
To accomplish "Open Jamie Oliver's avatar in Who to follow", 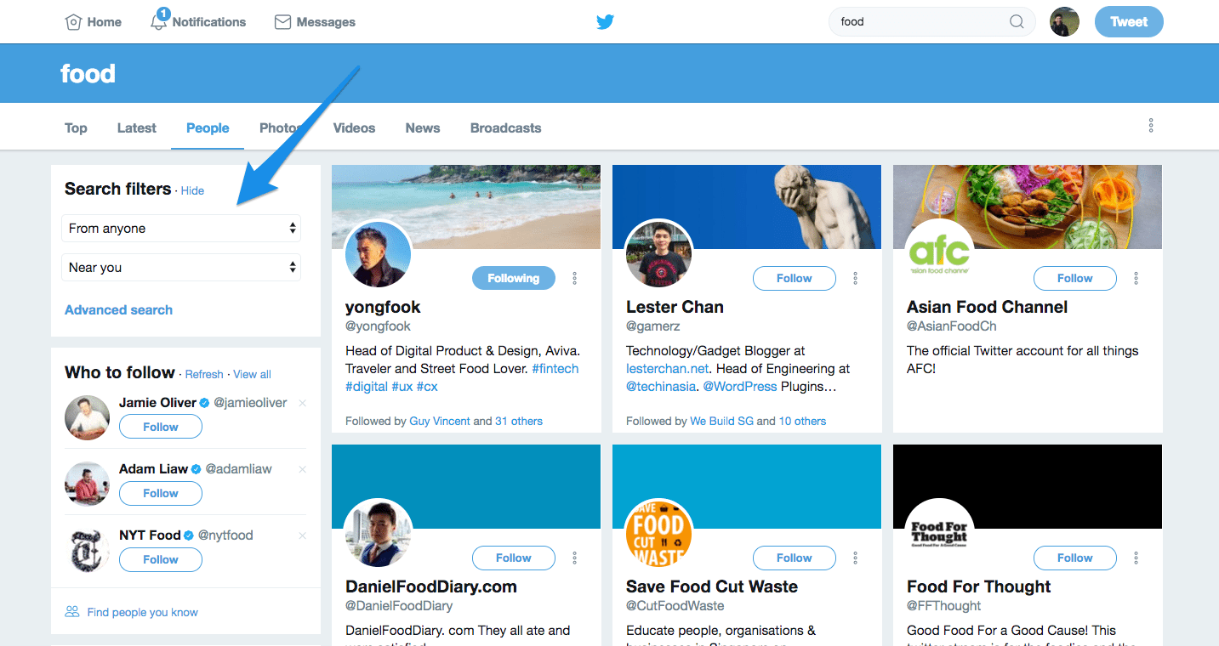I will pos(88,417).
